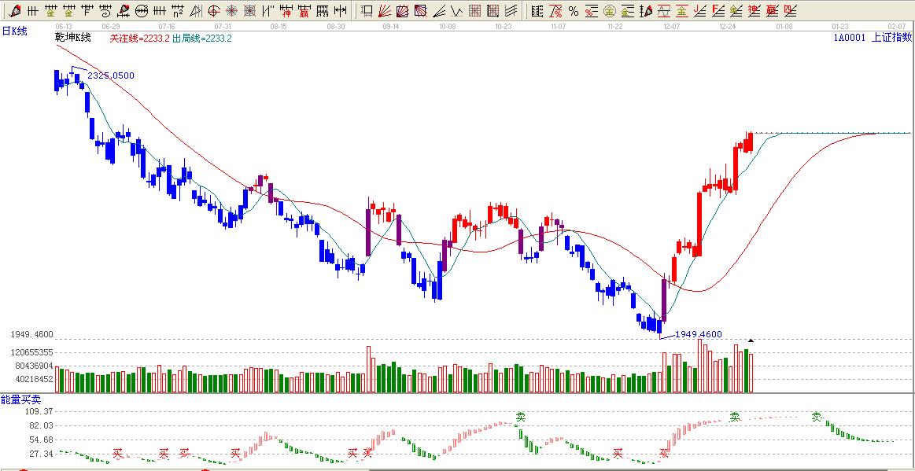Click the small black triangle above volume bars
This screenshot has height=471, width=915.
point(751,340)
